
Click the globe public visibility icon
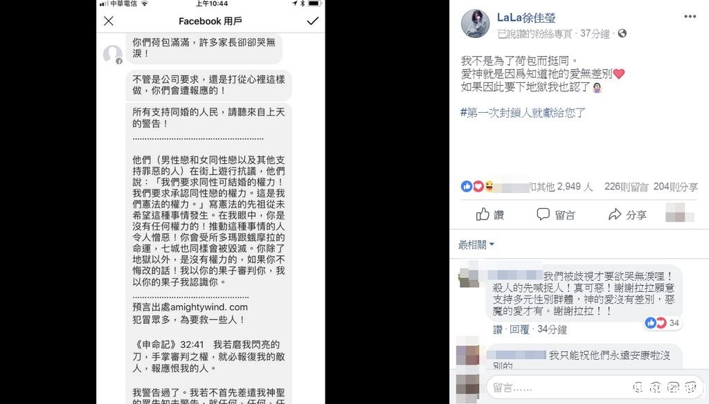coord(622,33)
